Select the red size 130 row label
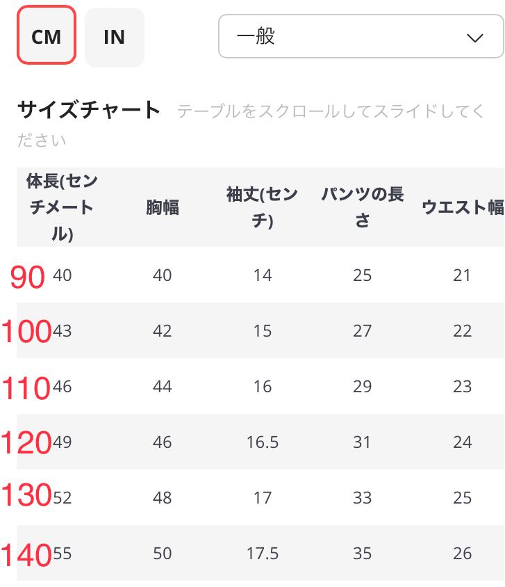This screenshot has width=505, height=587. click(26, 494)
